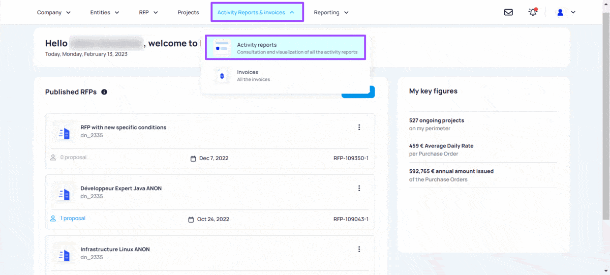
Task: Click the Dec 7, 2022 date
Action: (x=213, y=159)
